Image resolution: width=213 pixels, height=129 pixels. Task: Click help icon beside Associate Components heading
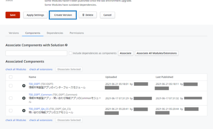pos(66,45)
